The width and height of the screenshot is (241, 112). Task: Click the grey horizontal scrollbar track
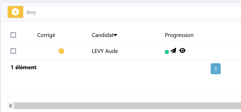(x=128, y=106)
